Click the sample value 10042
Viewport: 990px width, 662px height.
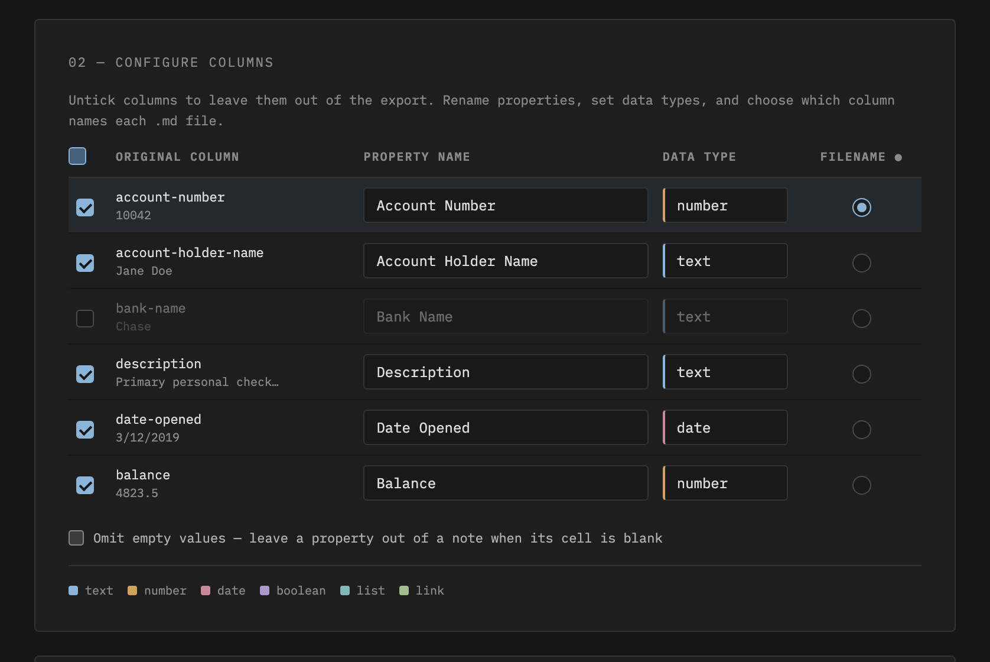pyautogui.click(x=133, y=215)
